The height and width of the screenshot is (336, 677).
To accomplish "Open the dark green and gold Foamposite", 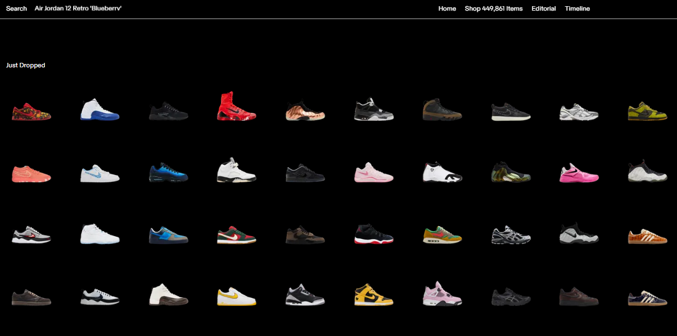I will tap(511, 172).
